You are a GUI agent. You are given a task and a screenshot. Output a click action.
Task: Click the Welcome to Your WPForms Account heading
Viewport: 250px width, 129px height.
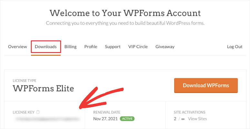pos(125,13)
